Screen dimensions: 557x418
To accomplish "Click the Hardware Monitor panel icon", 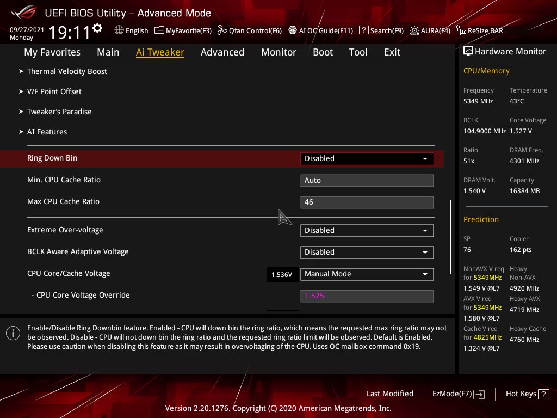I will pyautogui.click(x=468, y=51).
